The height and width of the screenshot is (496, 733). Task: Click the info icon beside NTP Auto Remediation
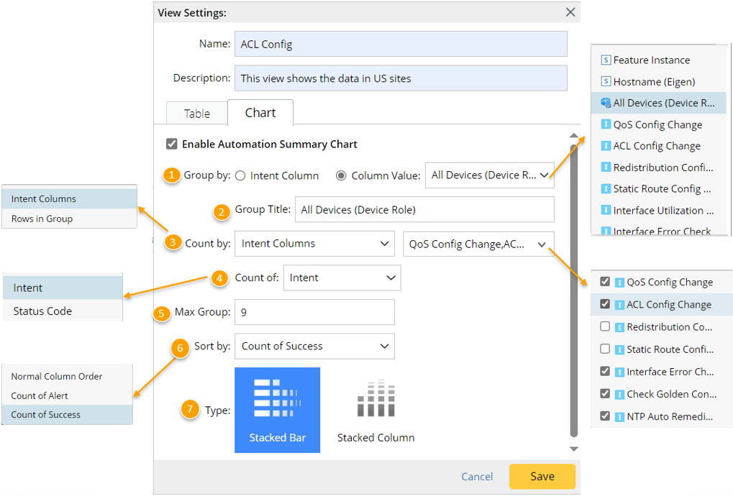pos(620,415)
